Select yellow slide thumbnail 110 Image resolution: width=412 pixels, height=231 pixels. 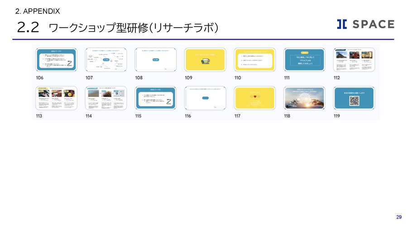(x=254, y=60)
